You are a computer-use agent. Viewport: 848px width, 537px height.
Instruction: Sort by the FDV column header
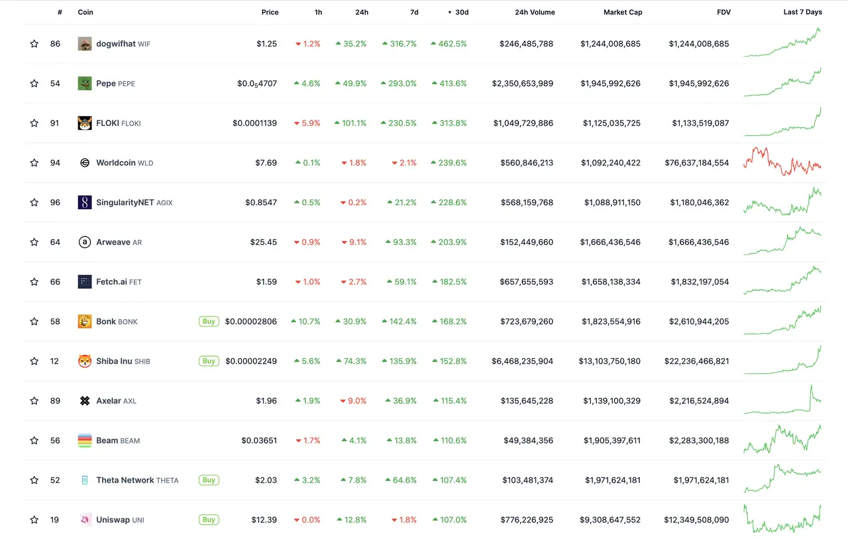point(723,12)
